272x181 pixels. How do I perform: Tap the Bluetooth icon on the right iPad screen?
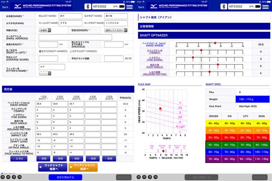click(224, 7)
